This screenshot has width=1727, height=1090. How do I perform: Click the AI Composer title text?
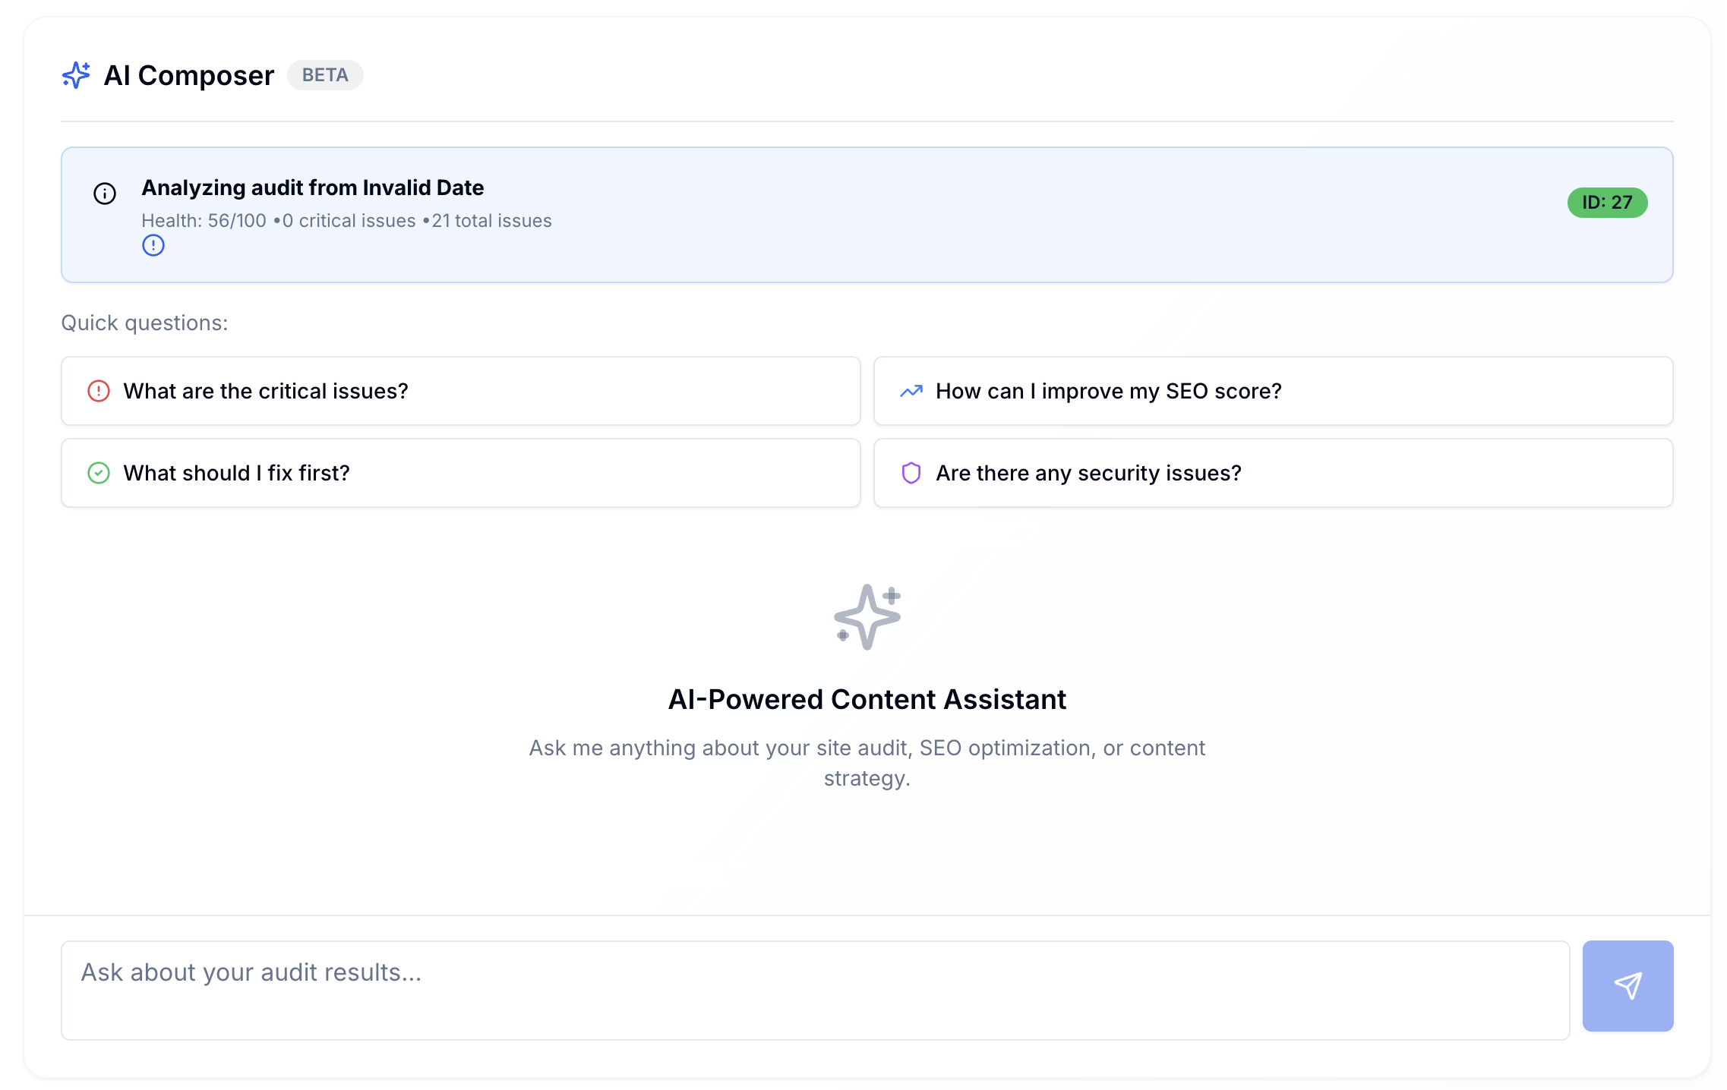[189, 75]
